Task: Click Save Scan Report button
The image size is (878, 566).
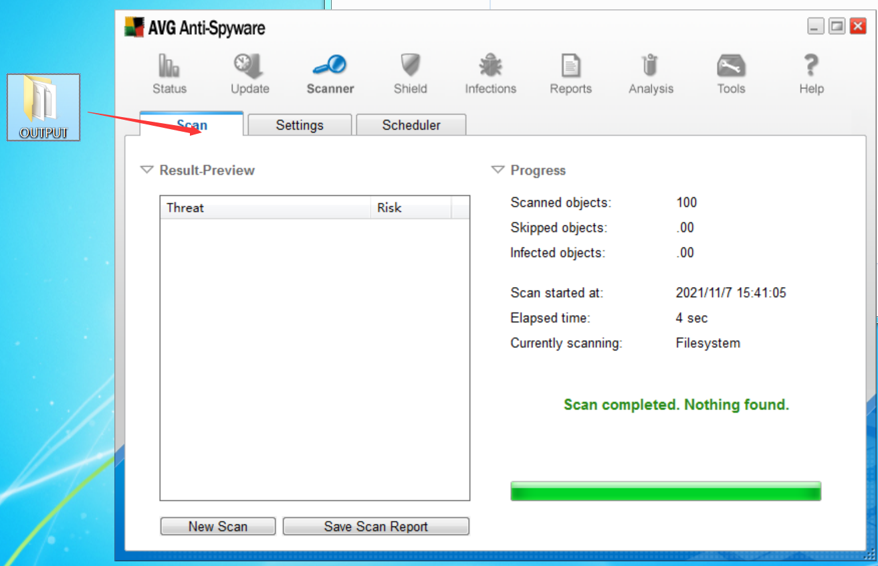Action: (376, 527)
